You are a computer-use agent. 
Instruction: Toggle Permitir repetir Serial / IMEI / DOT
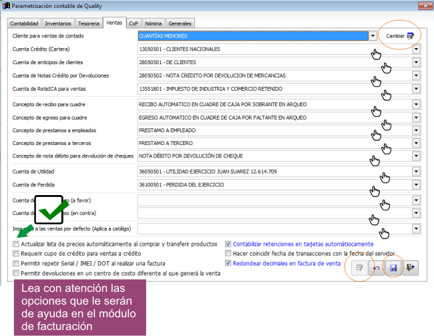[x=16, y=263]
